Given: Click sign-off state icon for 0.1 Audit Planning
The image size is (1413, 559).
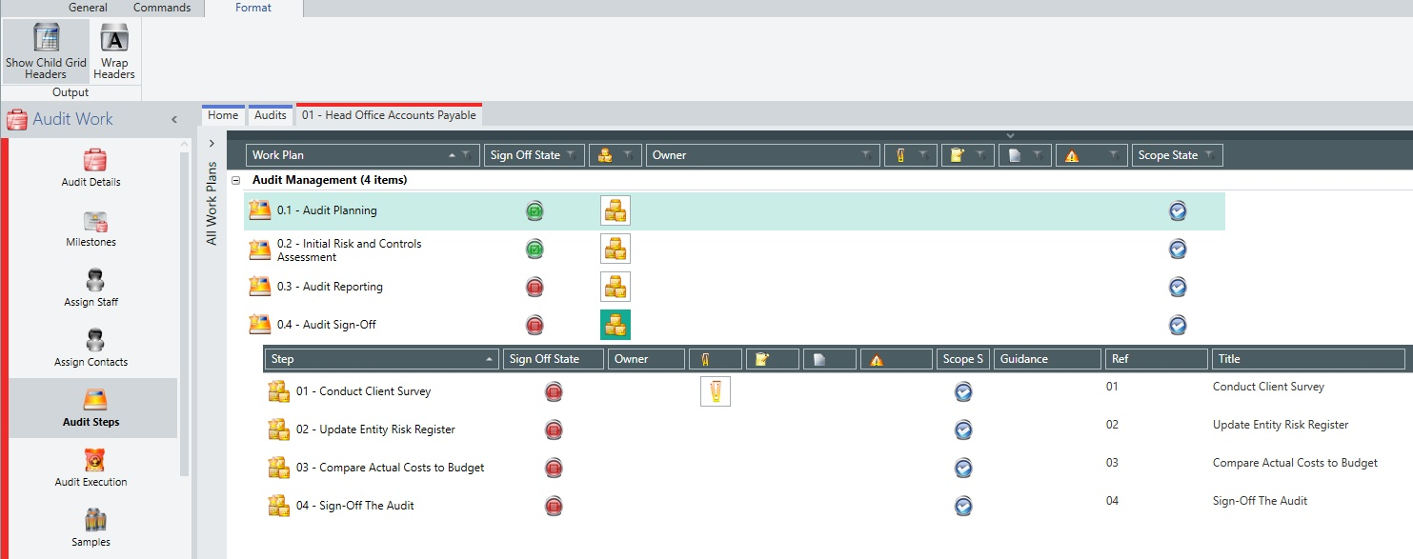Looking at the screenshot, I should pyautogui.click(x=535, y=210).
